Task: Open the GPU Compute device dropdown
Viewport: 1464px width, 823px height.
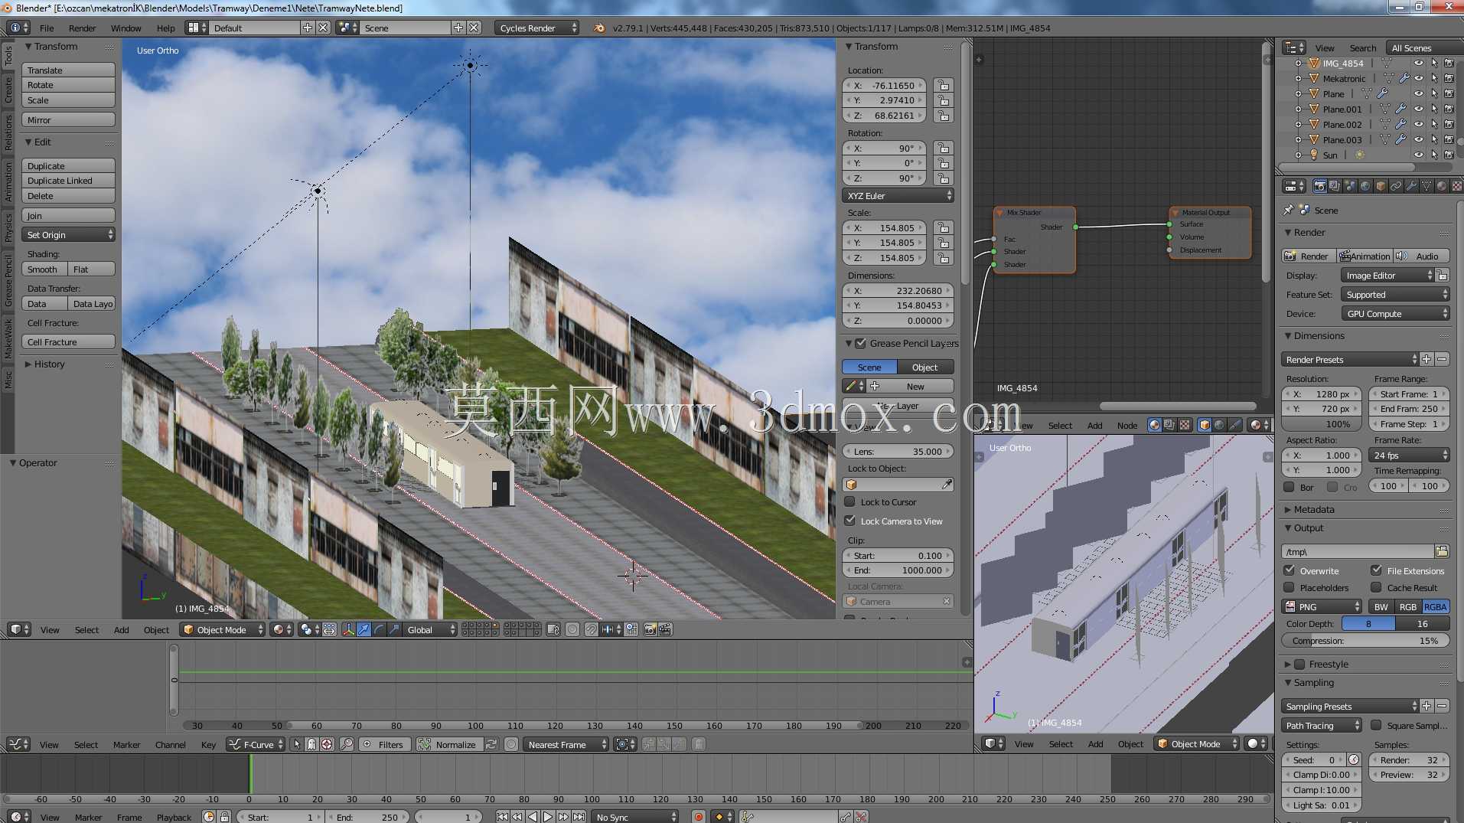Action: [1395, 314]
